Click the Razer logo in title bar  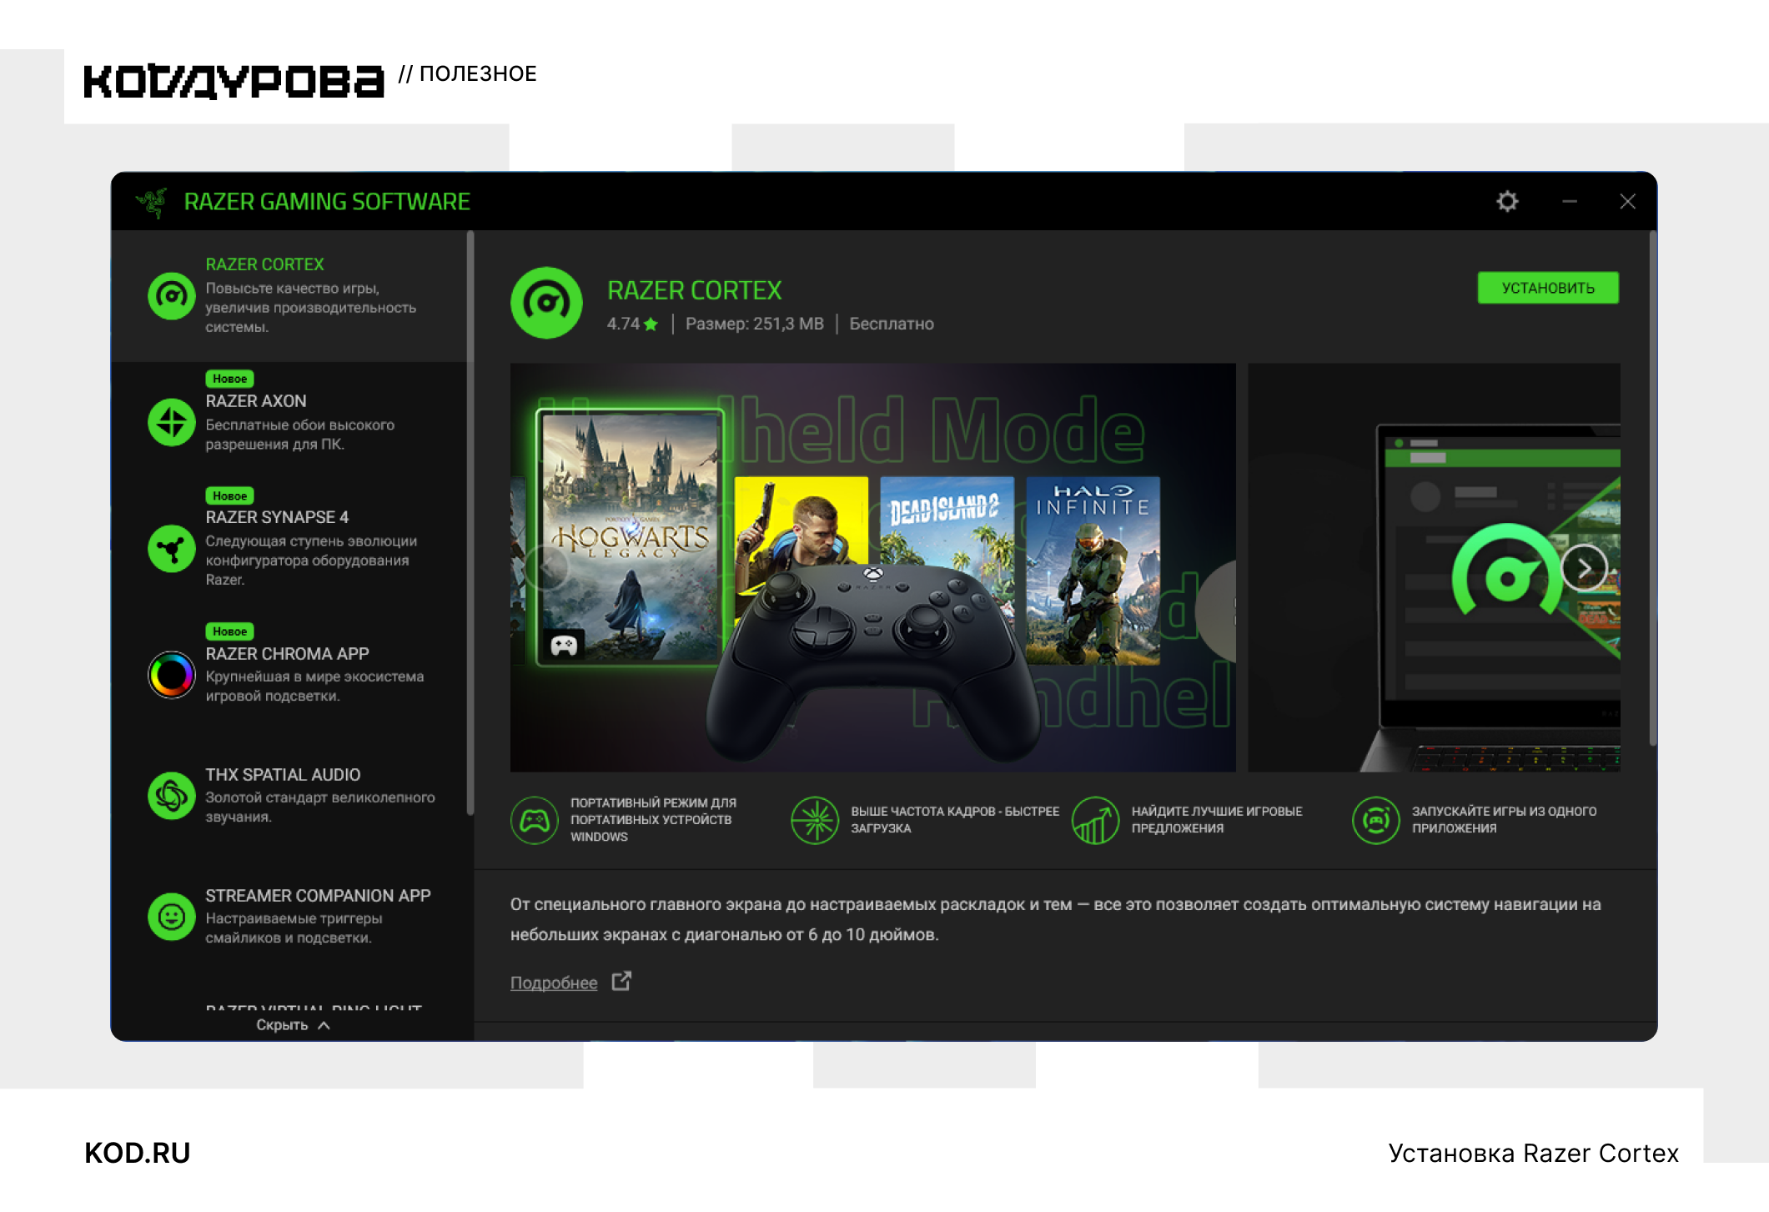(x=152, y=202)
